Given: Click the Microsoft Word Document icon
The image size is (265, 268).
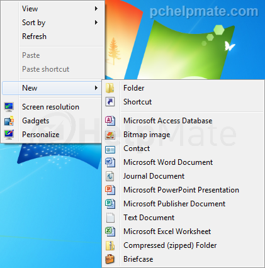Looking at the screenshot, I should coord(110,162).
